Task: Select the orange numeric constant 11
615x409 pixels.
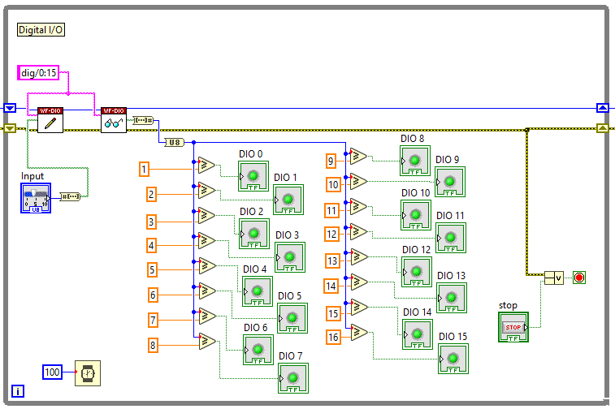Action: [331, 211]
